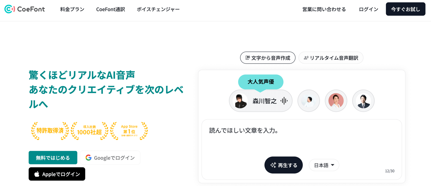The width and height of the screenshot is (431, 186).
Task: Choose the second voice avatar in white
Action: [308, 101]
